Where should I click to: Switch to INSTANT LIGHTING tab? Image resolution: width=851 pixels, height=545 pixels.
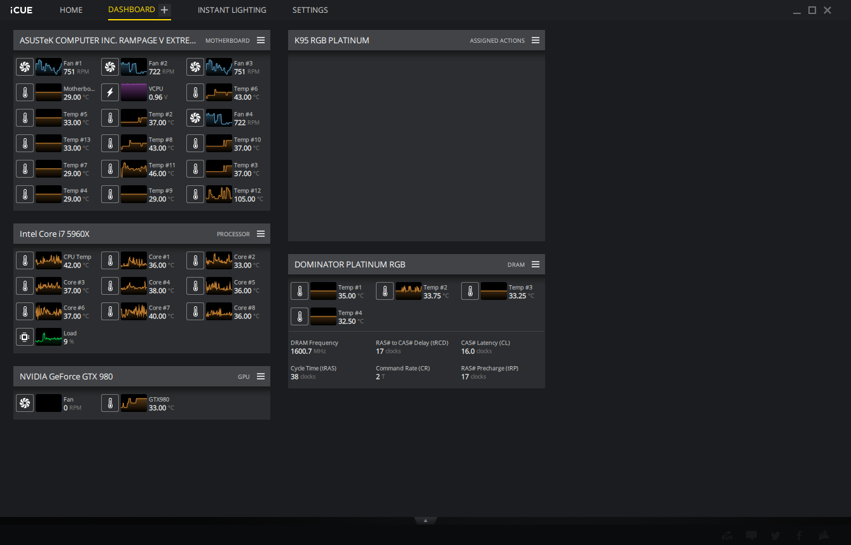coord(232,10)
